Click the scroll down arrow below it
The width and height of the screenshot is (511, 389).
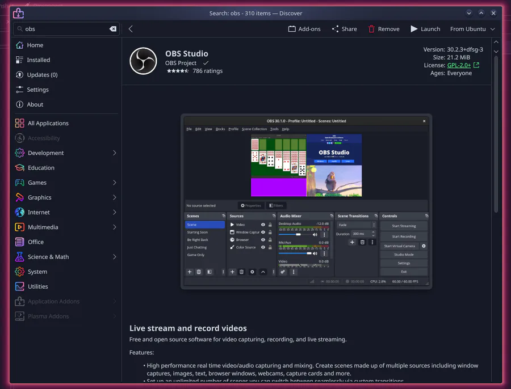point(496,52)
